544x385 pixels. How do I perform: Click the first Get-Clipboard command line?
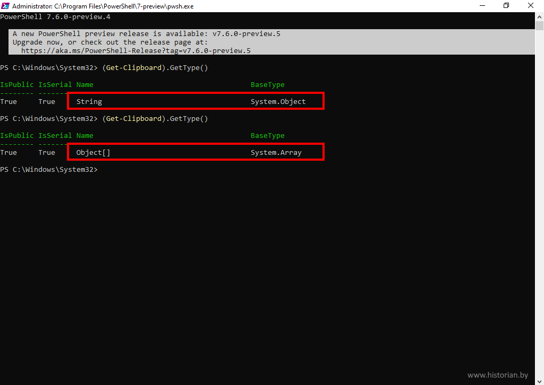(x=155, y=68)
